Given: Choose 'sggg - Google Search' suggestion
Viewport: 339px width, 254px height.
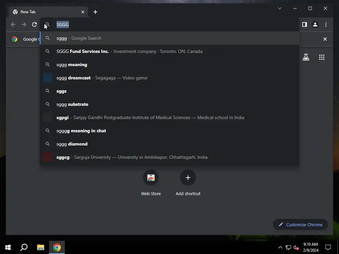Looking at the screenshot, I should click(x=170, y=38).
